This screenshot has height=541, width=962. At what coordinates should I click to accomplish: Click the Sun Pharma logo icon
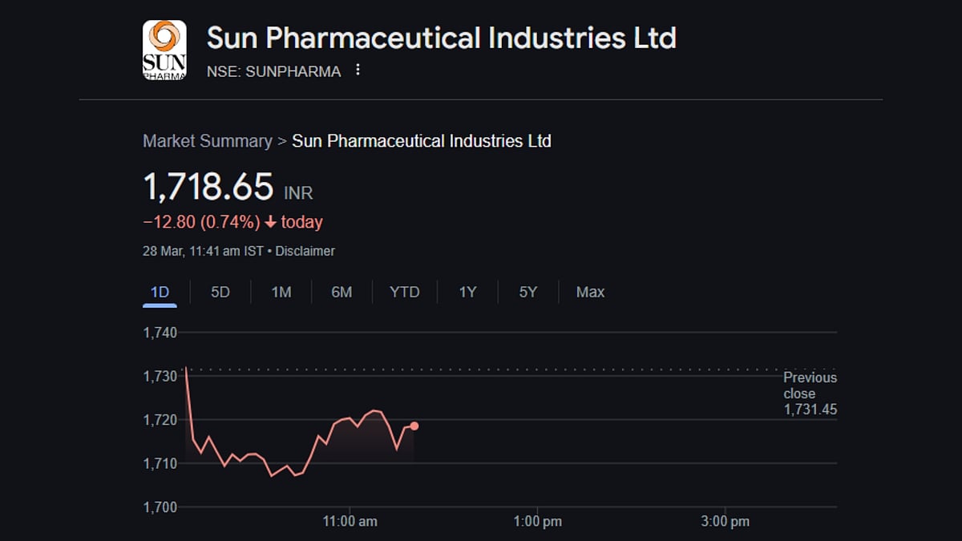click(x=164, y=50)
